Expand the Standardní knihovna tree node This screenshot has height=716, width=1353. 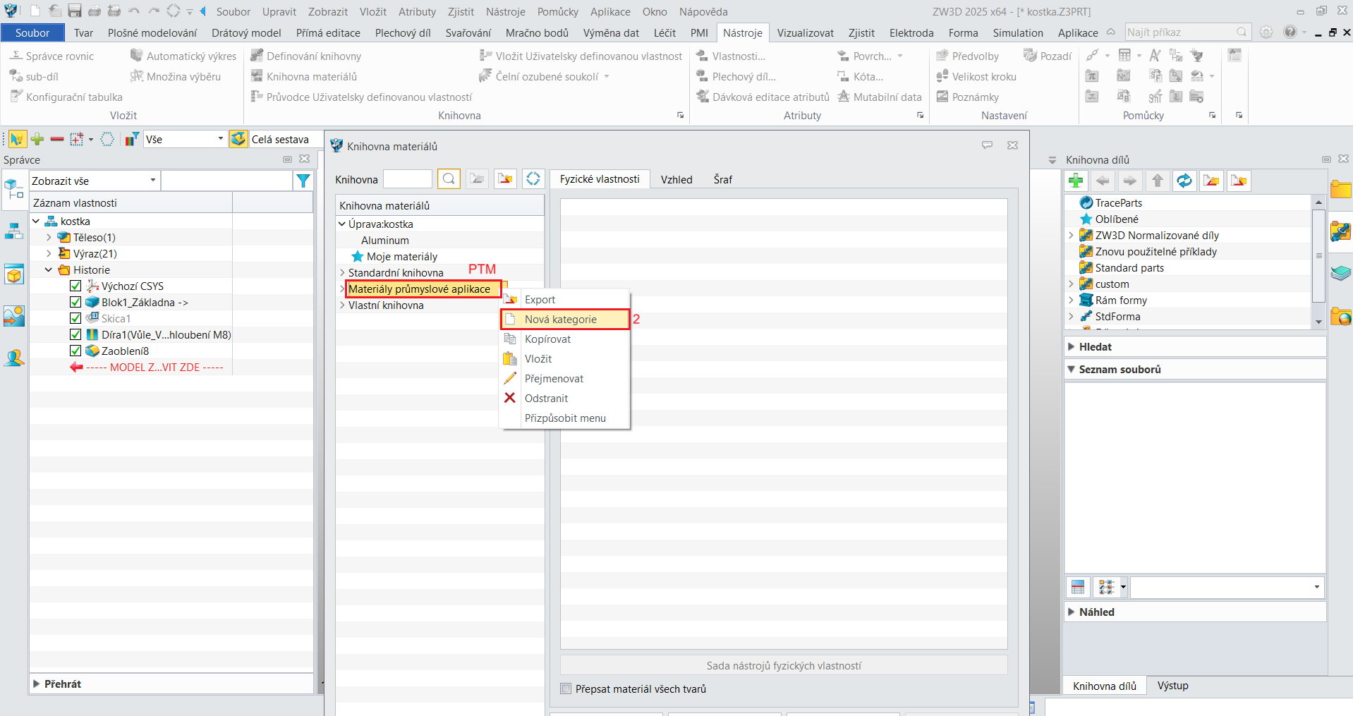342,272
